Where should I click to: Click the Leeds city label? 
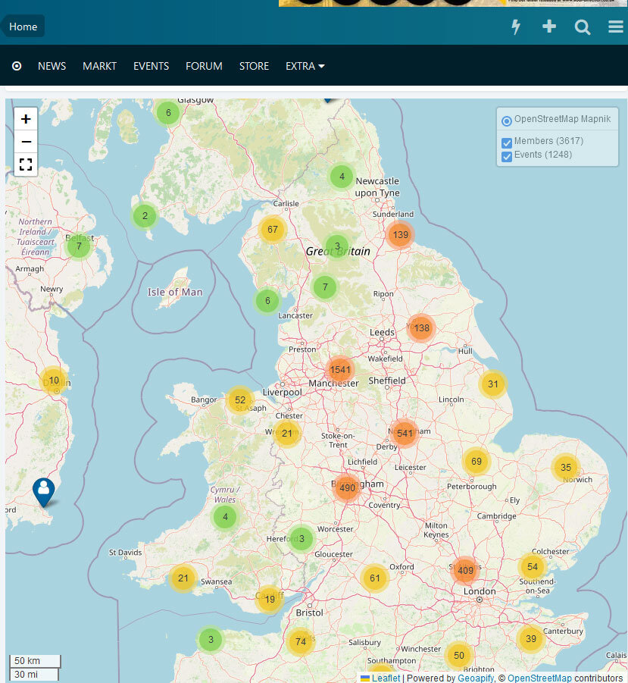pyautogui.click(x=382, y=332)
